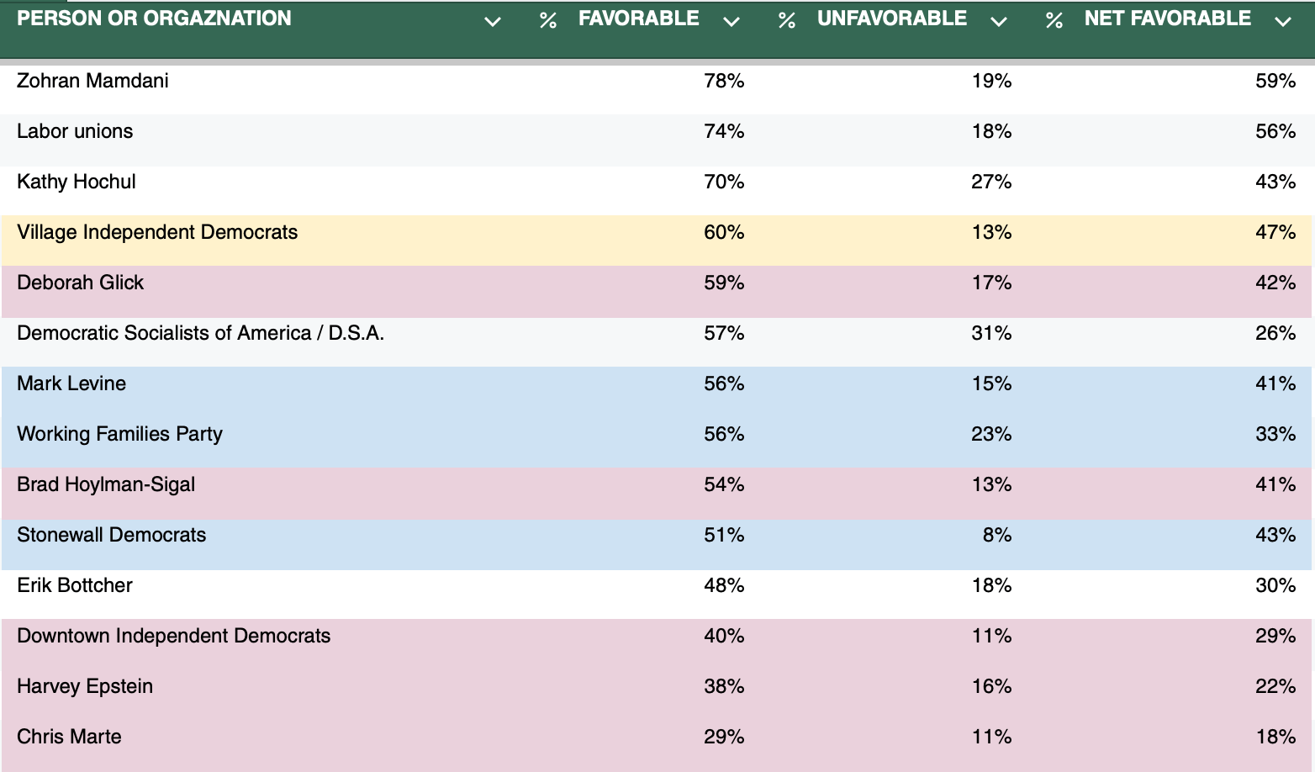The height and width of the screenshot is (772, 1315).
Task: Click Brad Hoylman-Sigal's 13% unfavorable cell
Action: coord(992,484)
